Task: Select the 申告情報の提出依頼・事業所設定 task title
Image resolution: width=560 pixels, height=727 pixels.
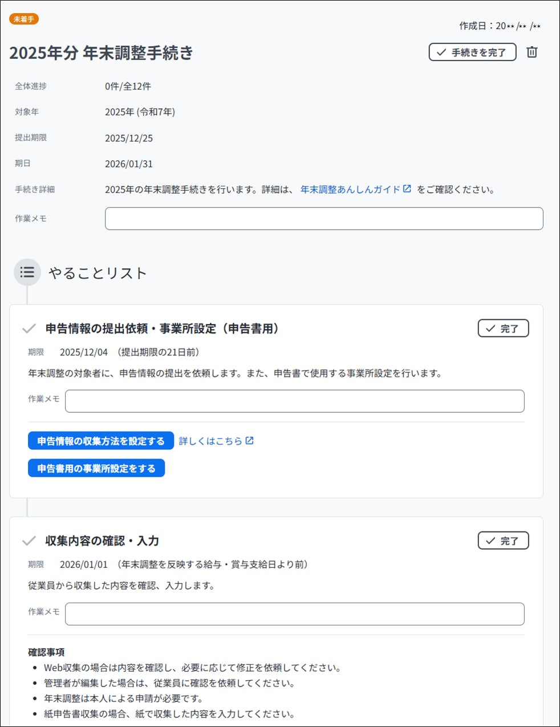Action: (x=162, y=328)
